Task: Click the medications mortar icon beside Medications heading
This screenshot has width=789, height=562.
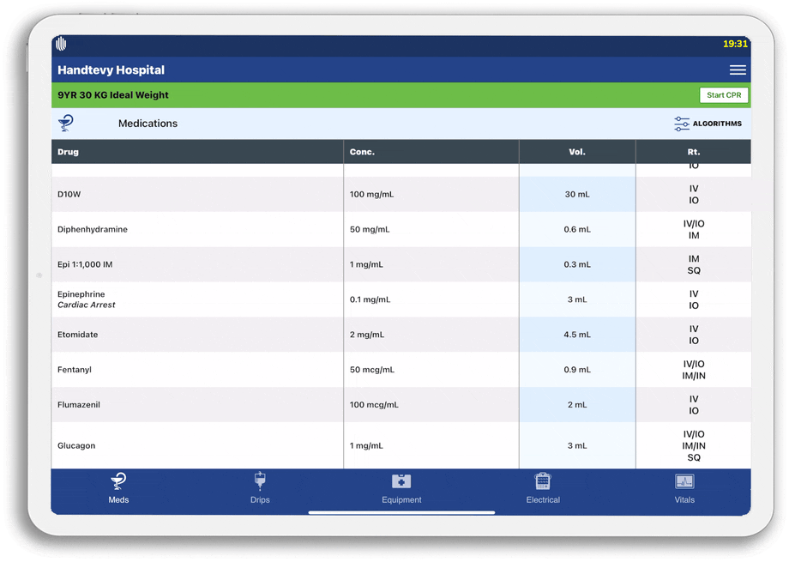Action: click(66, 124)
